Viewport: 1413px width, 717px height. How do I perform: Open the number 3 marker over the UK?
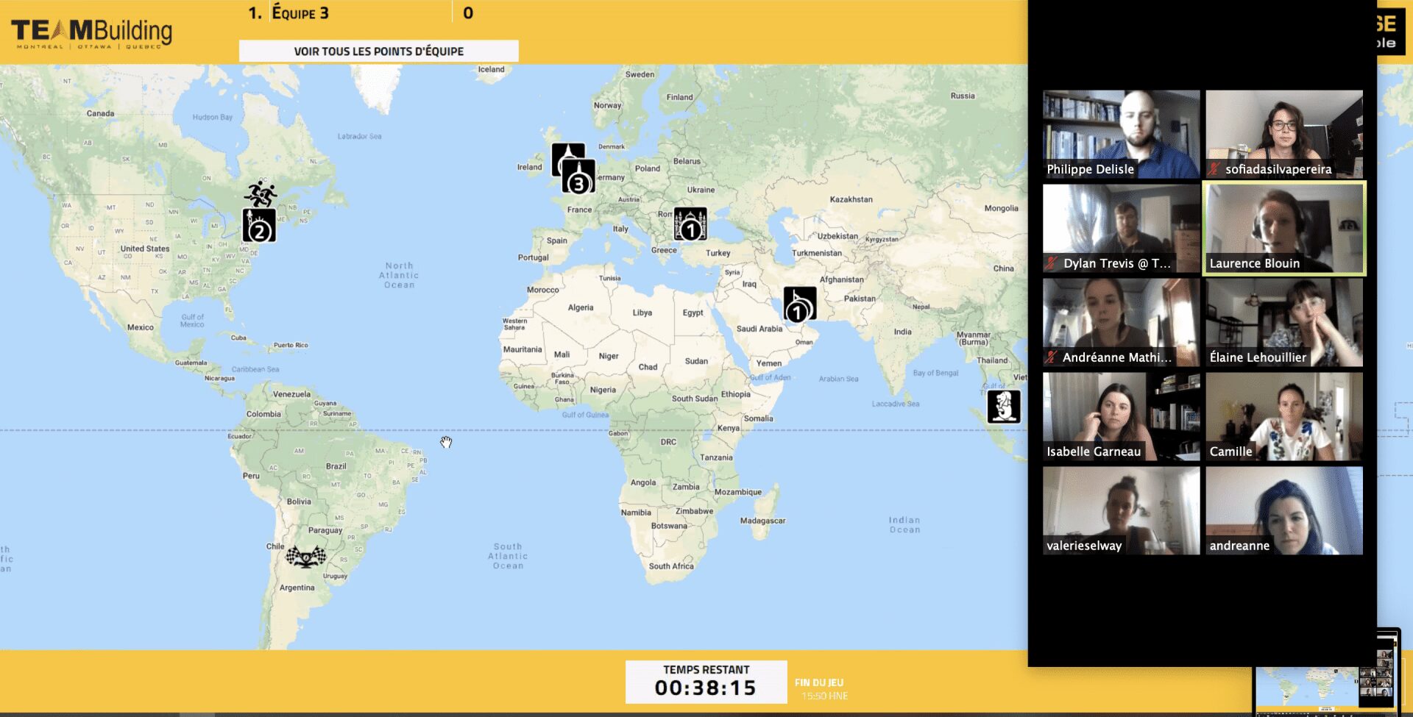click(x=578, y=177)
